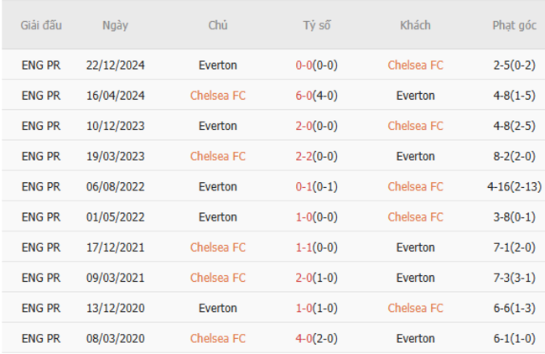Open the 1-1(0-0) score link
Screen dimensions: 545x354
[316, 247]
